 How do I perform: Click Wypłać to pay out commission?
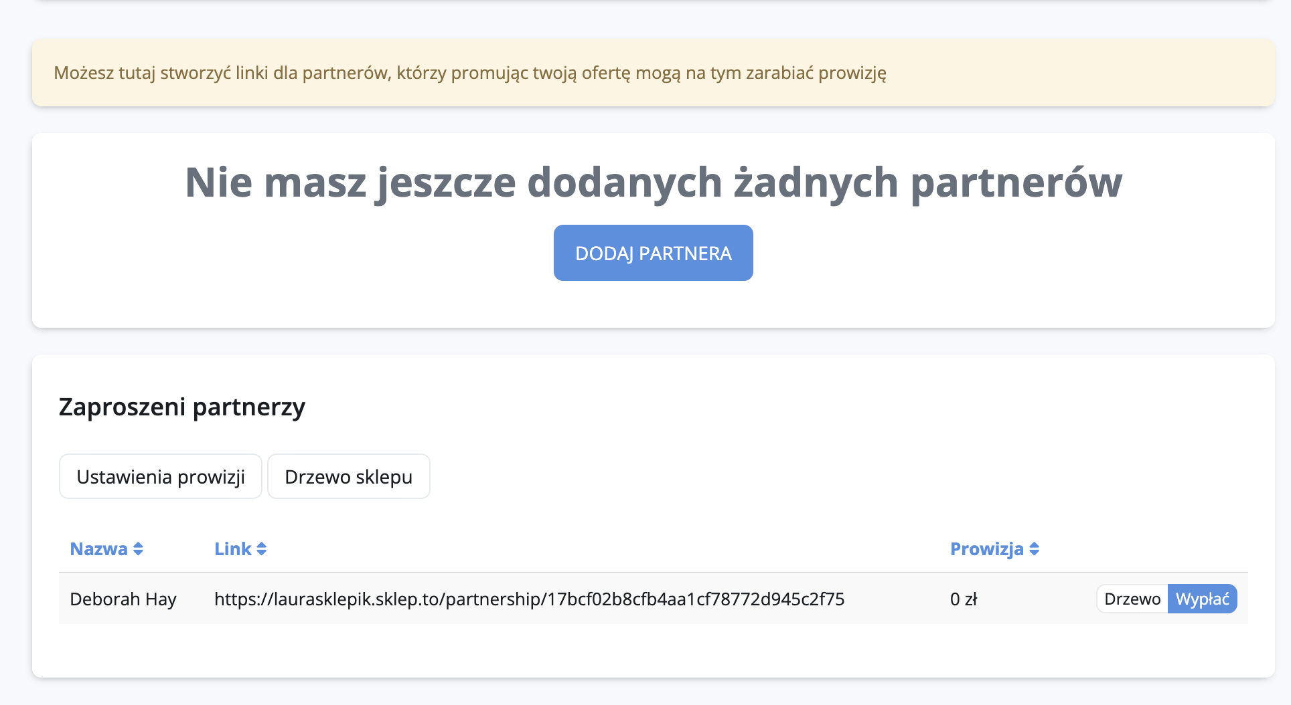point(1202,599)
